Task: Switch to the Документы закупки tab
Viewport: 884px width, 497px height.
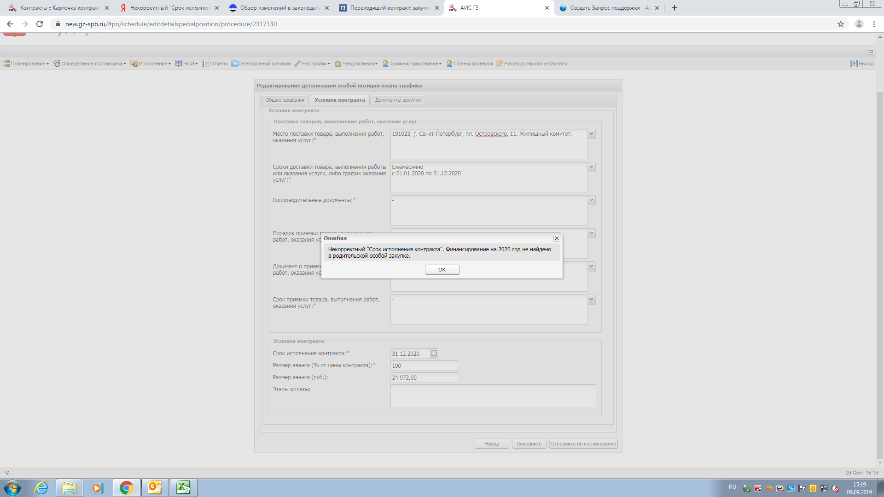Action: 398,100
